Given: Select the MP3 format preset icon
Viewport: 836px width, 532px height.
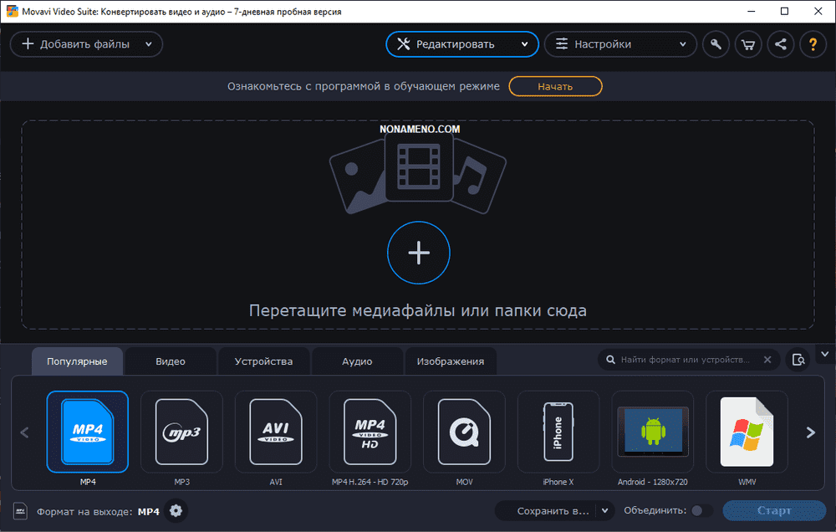Looking at the screenshot, I should click(181, 432).
